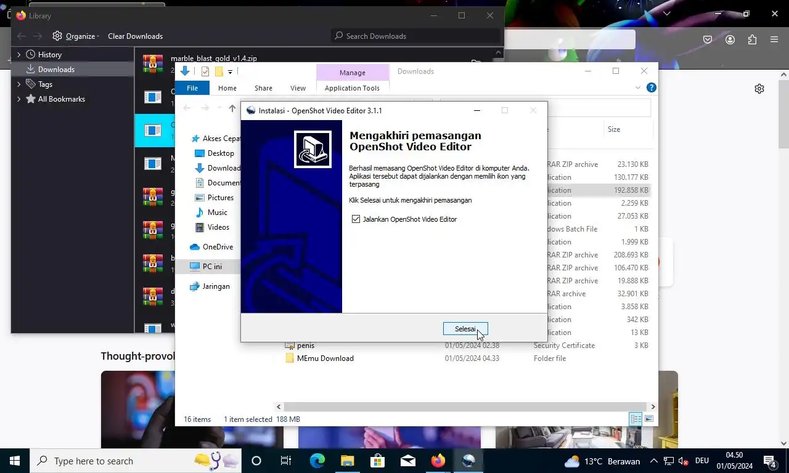This screenshot has height=473, width=789.
Task: Open Firefox account icon
Action: [730, 39]
